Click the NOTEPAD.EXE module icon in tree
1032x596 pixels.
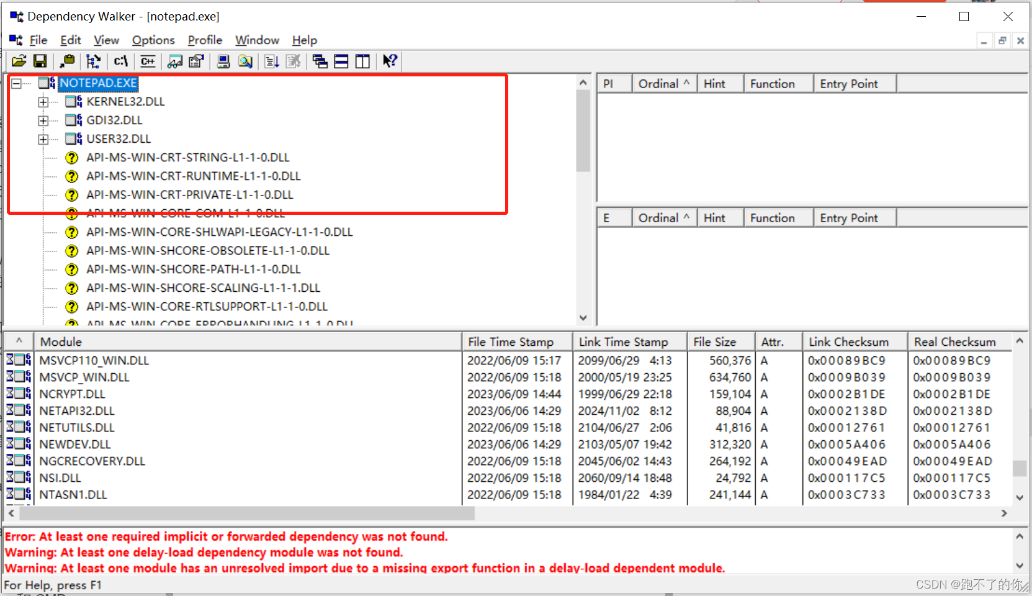47,83
